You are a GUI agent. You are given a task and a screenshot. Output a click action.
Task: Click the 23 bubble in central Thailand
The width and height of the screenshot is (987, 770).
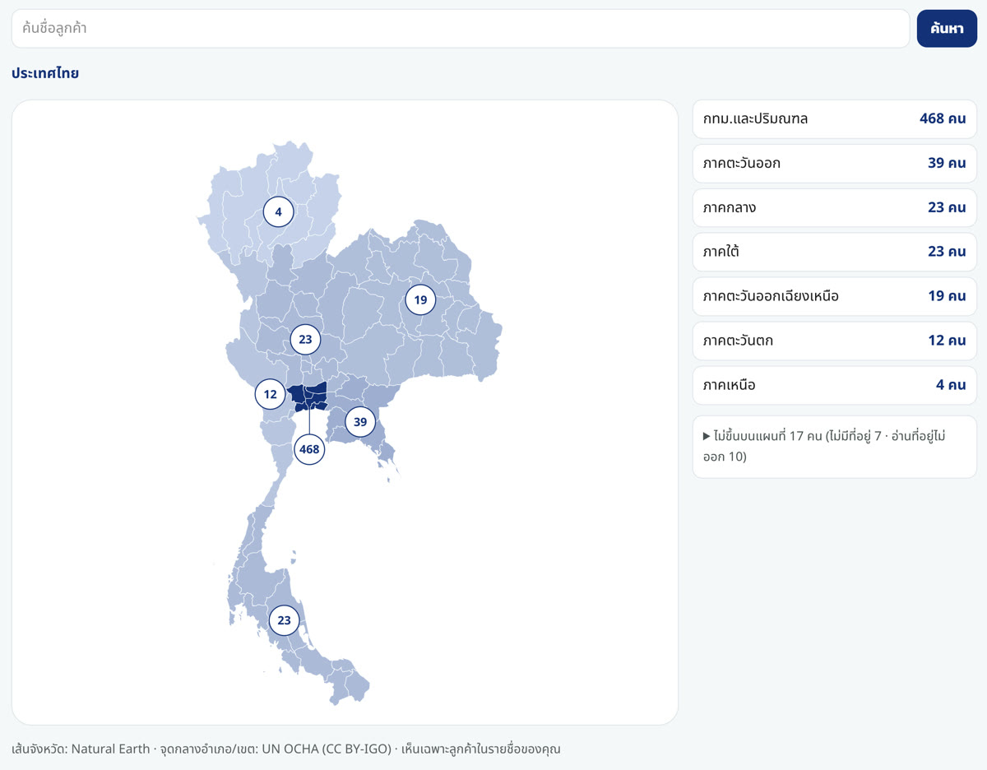click(x=305, y=339)
